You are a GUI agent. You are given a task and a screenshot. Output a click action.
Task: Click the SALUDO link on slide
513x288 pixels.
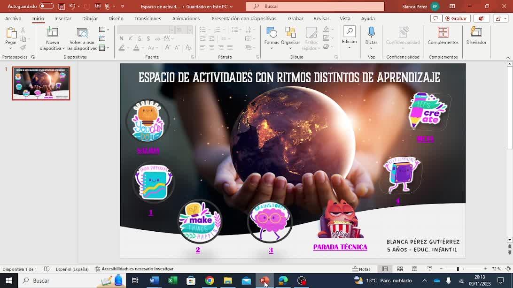click(148, 151)
